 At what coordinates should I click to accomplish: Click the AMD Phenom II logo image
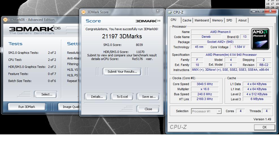pos(260,39)
